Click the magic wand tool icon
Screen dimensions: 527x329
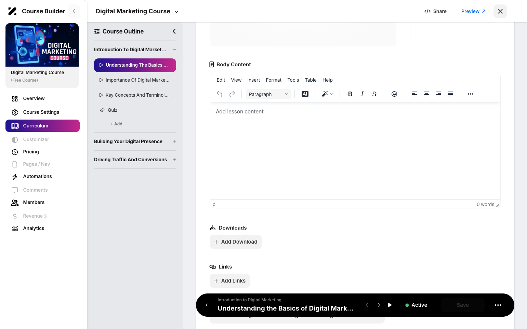click(x=325, y=94)
